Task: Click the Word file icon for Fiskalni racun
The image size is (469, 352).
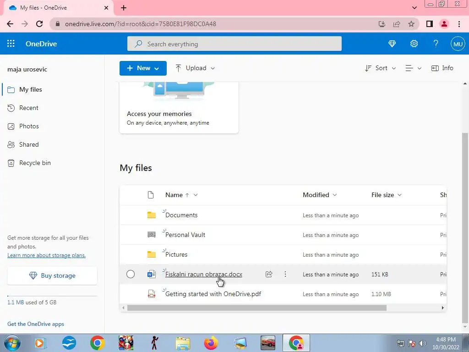Action: click(151, 274)
